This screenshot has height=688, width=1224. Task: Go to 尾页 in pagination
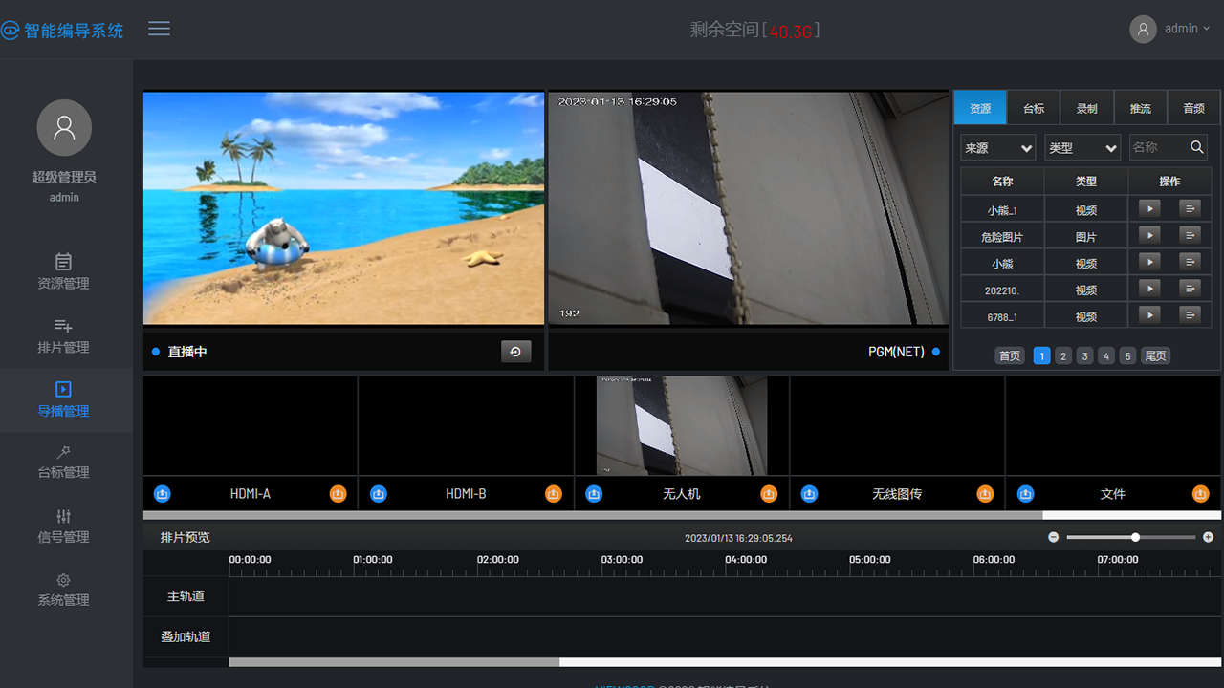(1156, 355)
